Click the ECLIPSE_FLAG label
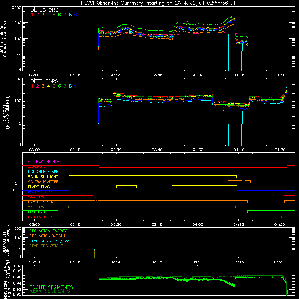 [x=41, y=192]
